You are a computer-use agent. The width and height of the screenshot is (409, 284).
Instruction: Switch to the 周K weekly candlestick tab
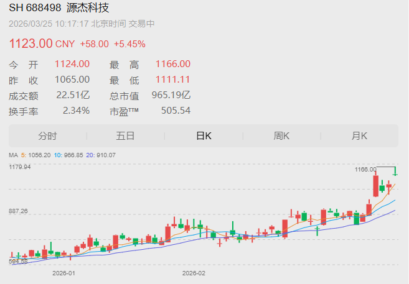[x=281, y=136]
